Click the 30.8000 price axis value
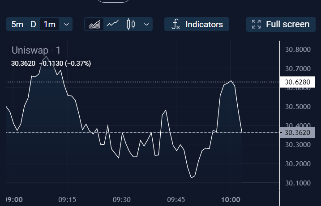The height and width of the screenshot is (206, 321). coord(298,50)
